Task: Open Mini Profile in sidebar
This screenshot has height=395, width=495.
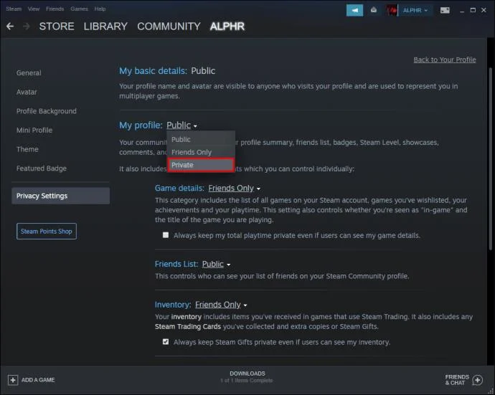Action: point(34,130)
